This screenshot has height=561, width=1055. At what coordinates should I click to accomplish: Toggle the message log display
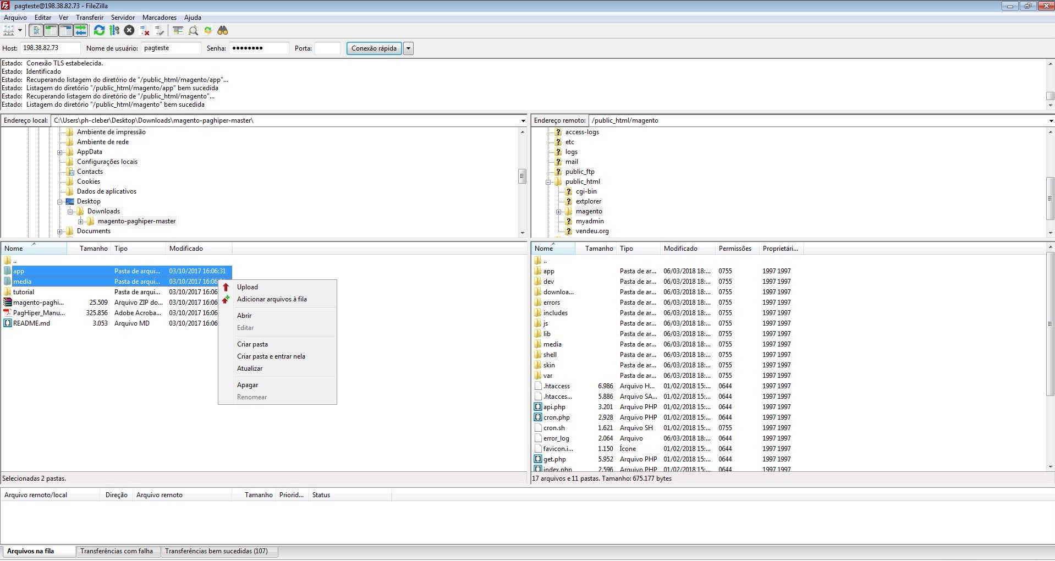coord(36,30)
